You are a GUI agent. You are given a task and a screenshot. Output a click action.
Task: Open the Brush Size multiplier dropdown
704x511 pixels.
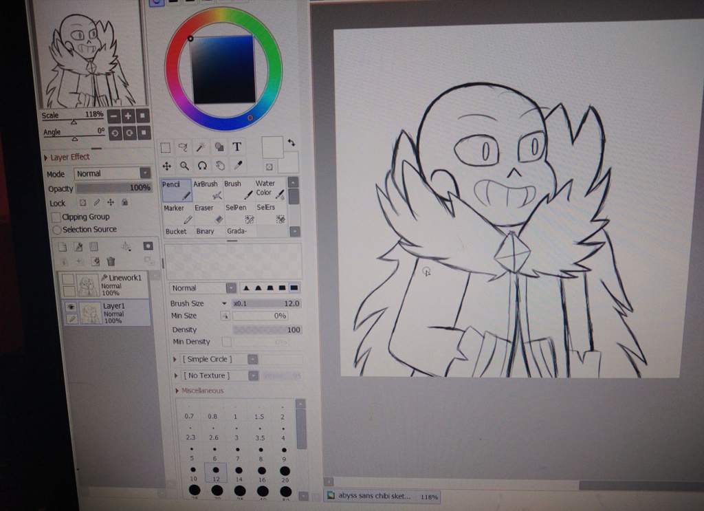(224, 304)
